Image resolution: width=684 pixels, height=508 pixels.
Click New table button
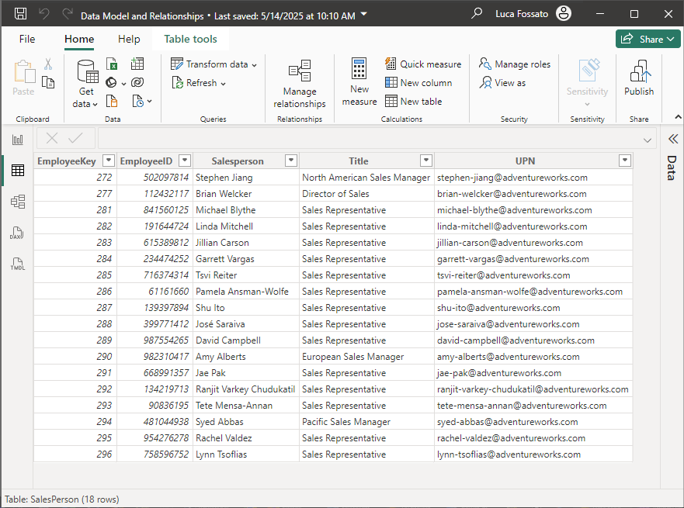[x=414, y=101]
